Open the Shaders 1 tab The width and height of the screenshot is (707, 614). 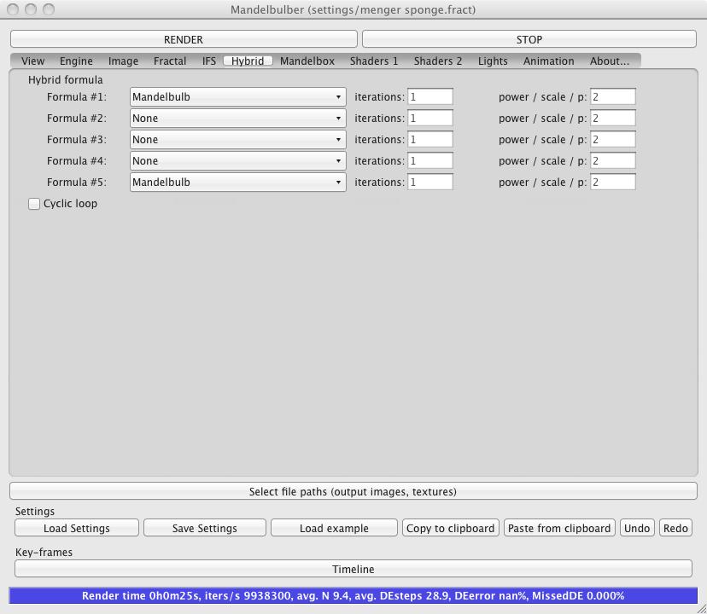[374, 61]
